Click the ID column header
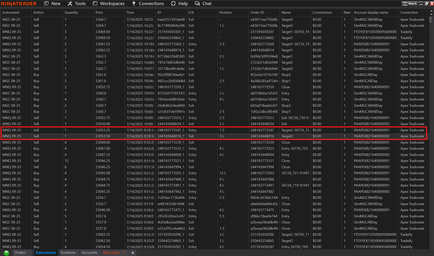Image resolution: width=434 pixels, height=256 pixels. pyautogui.click(x=171, y=12)
